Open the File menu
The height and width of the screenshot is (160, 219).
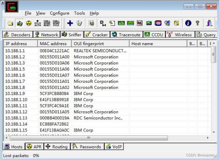pos(28,13)
